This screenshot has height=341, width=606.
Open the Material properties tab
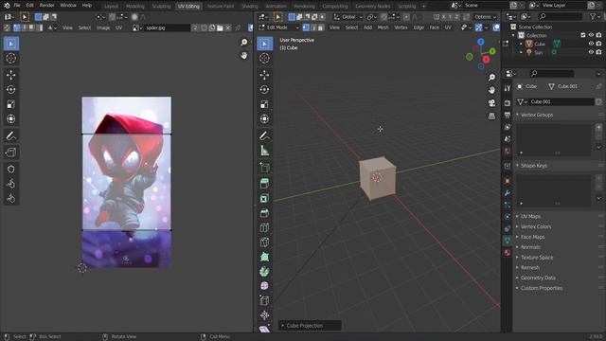pyautogui.click(x=508, y=253)
